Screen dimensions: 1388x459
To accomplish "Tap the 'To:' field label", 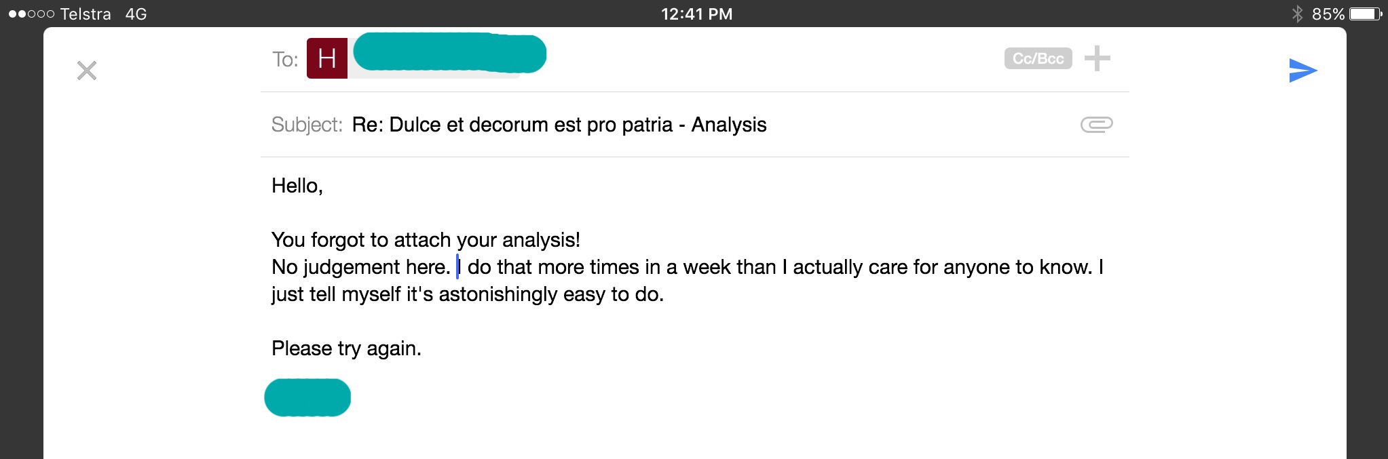I will 285,60.
